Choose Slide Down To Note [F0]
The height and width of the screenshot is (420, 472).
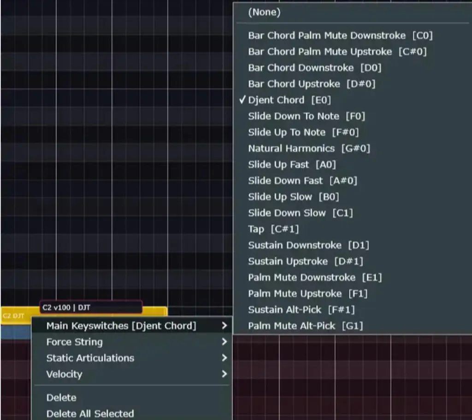(306, 116)
